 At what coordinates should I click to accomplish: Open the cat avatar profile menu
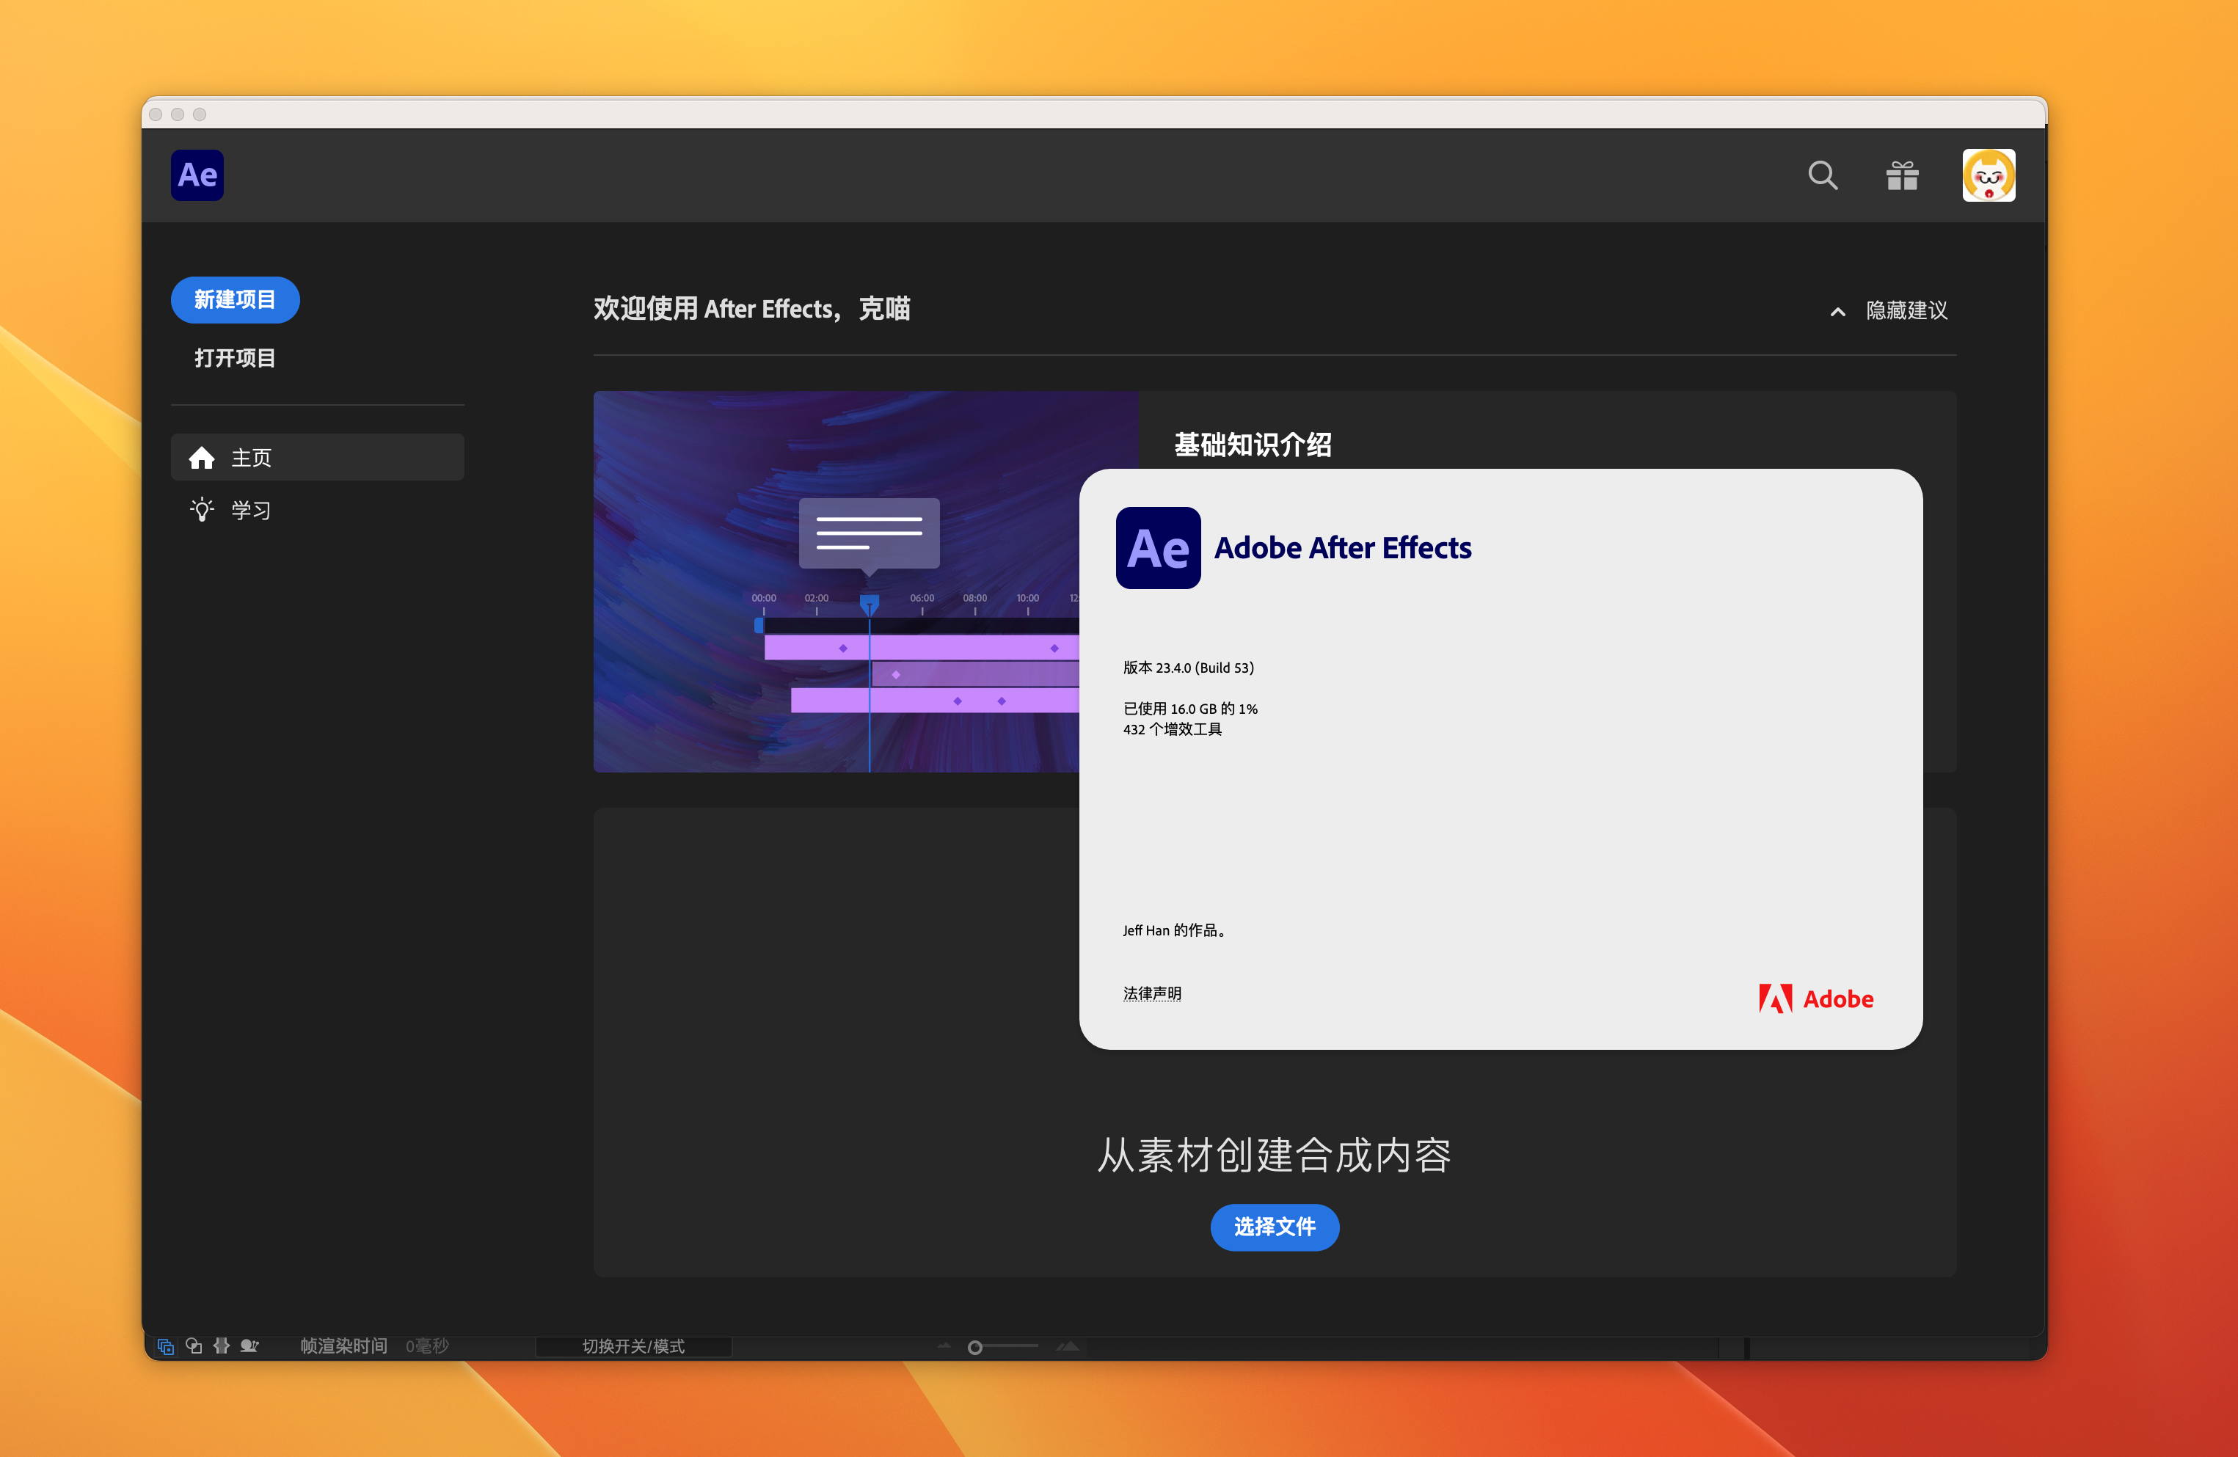1989,176
